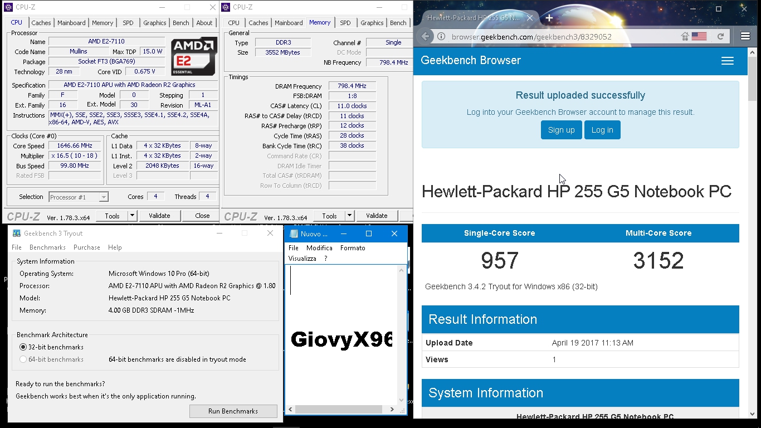The height and width of the screenshot is (428, 761).
Task: Click the CPU-Z title bar icon in left window
Action: coord(8,7)
